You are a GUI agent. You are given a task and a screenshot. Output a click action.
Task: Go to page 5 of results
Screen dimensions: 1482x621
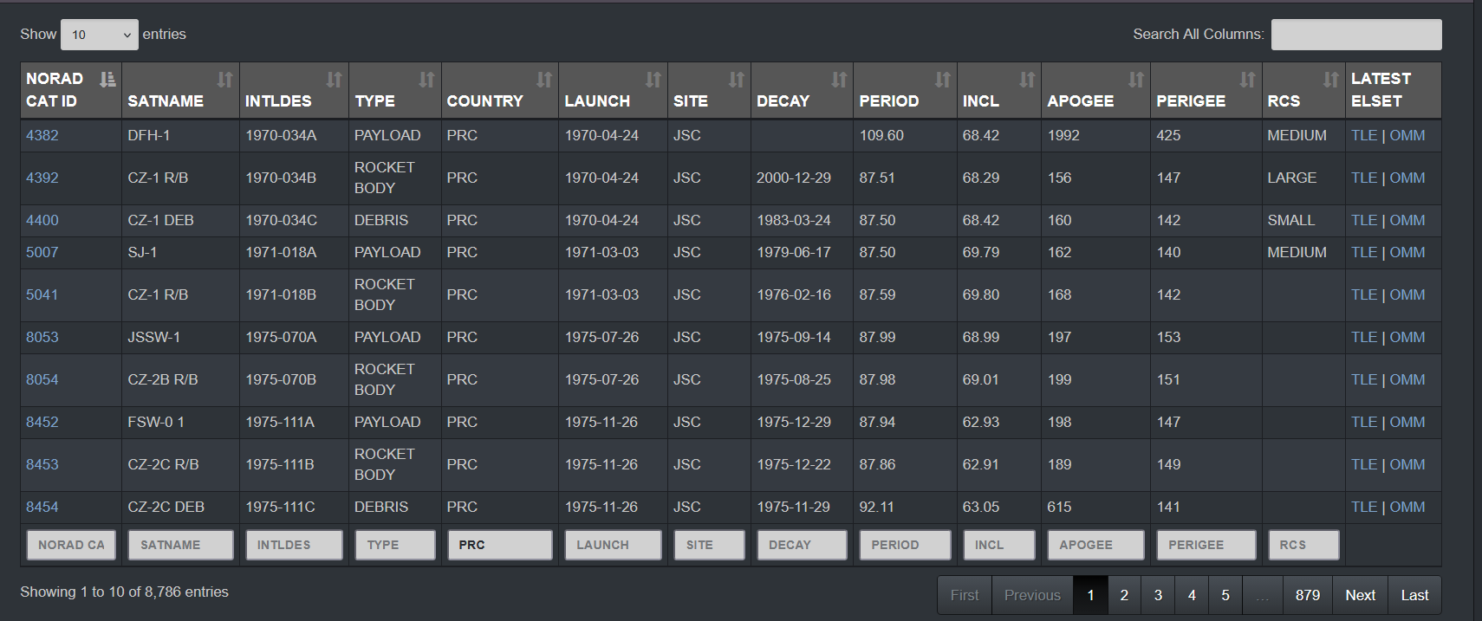1225,595
